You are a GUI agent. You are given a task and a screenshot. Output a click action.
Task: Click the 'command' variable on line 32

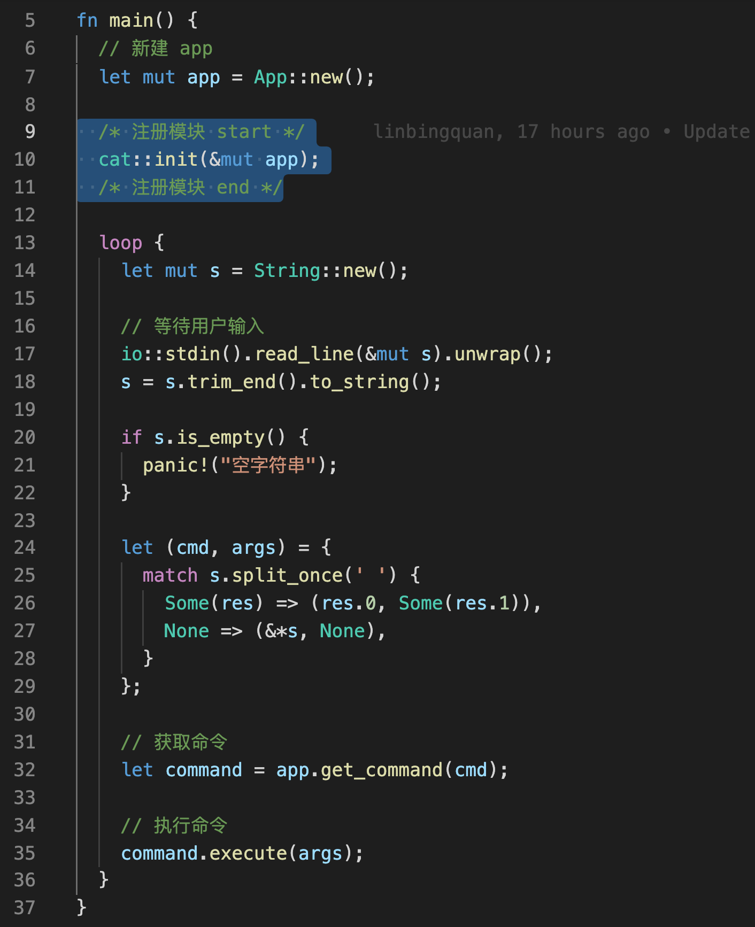(x=204, y=770)
